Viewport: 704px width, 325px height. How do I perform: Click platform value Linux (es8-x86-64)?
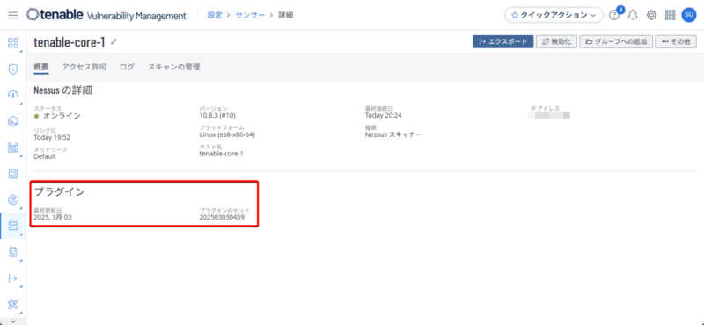[x=227, y=134]
